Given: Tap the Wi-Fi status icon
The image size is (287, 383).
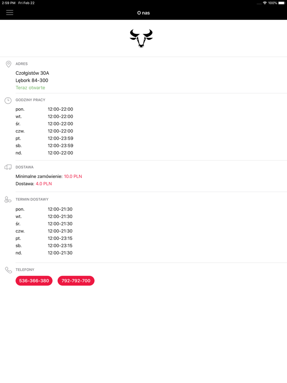Looking at the screenshot, I should click(x=265, y=3).
